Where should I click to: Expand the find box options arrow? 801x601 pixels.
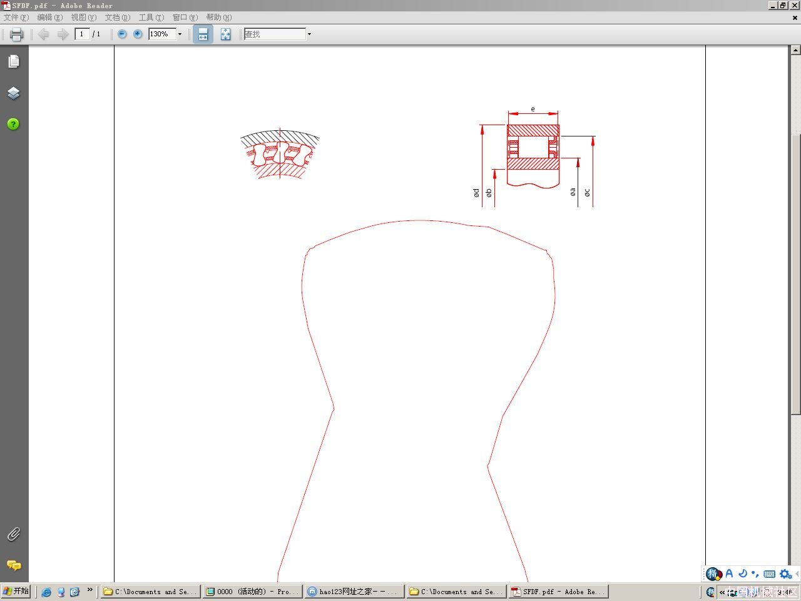[309, 34]
